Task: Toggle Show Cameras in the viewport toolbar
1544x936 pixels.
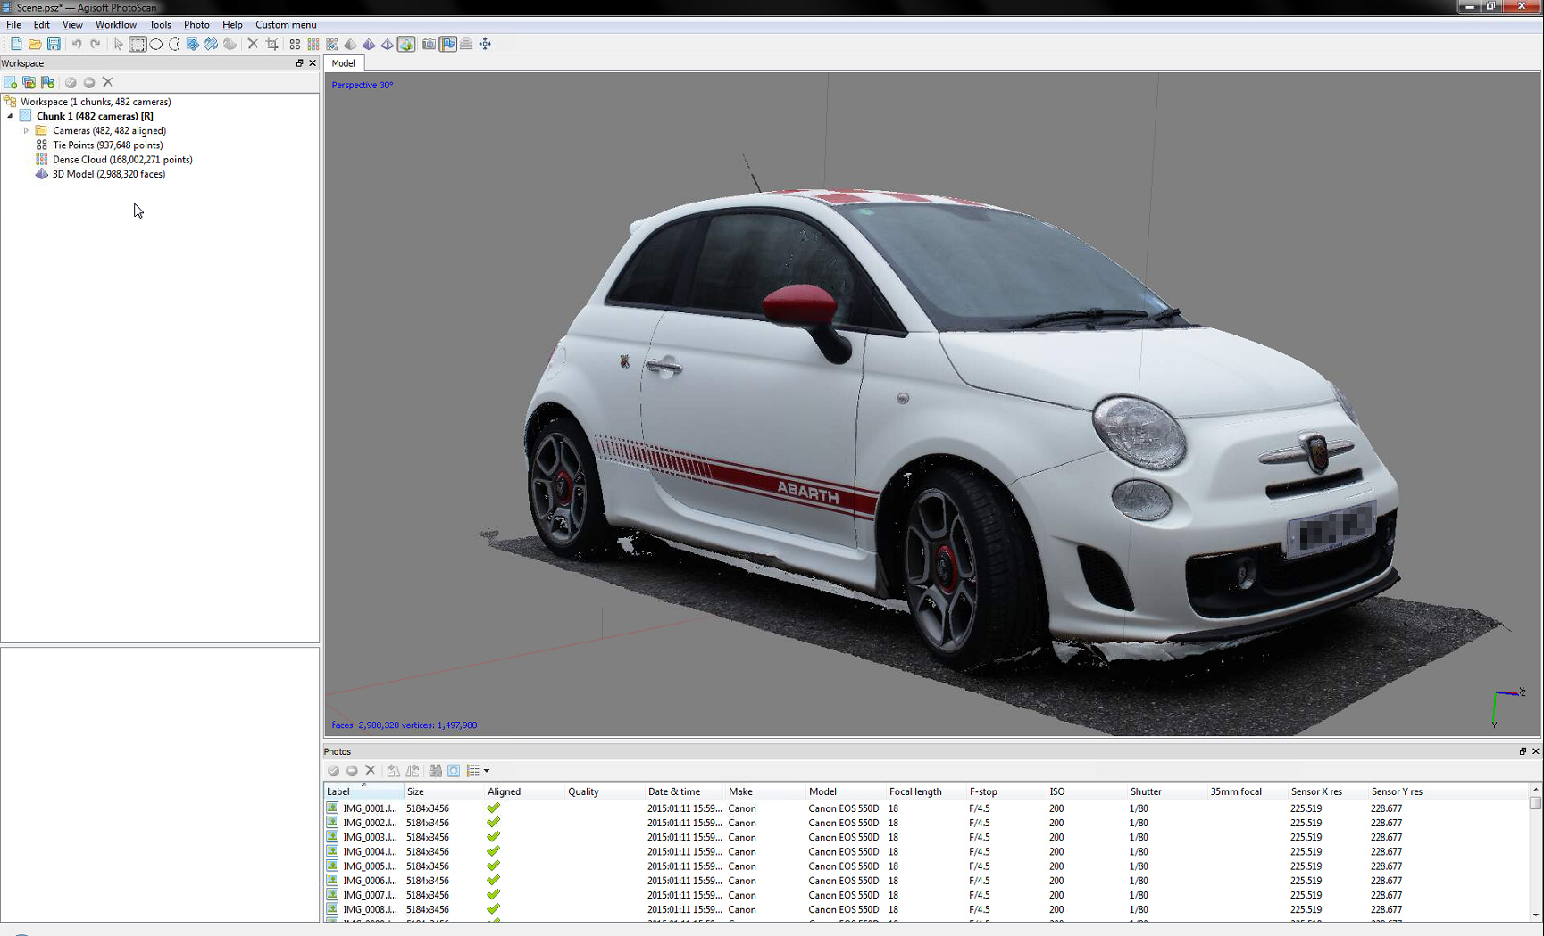Action: (429, 44)
